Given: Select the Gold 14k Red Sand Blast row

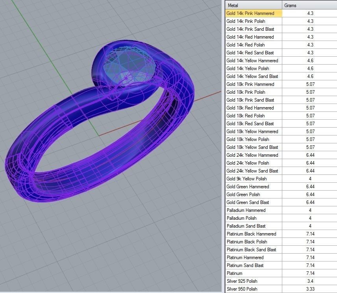Looking at the screenshot, I should click(x=281, y=53).
